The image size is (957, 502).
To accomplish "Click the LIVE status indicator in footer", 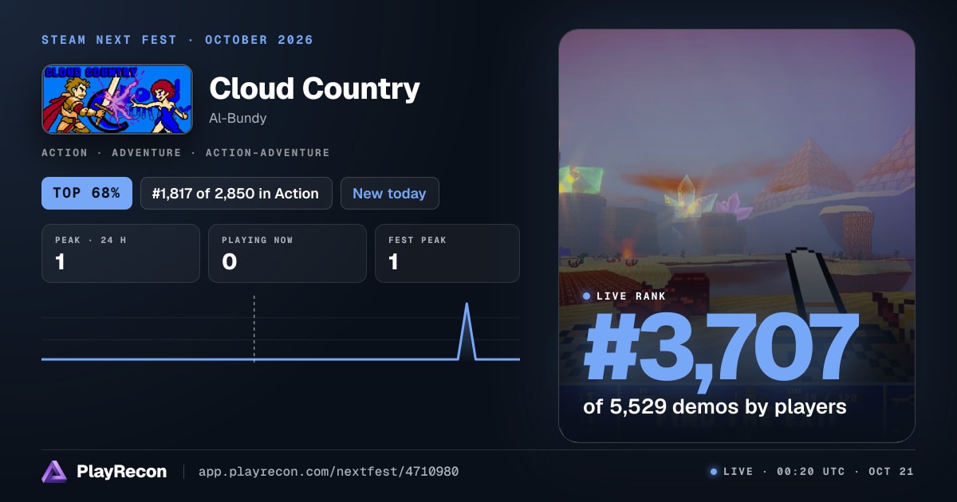I will tap(731, 472).
